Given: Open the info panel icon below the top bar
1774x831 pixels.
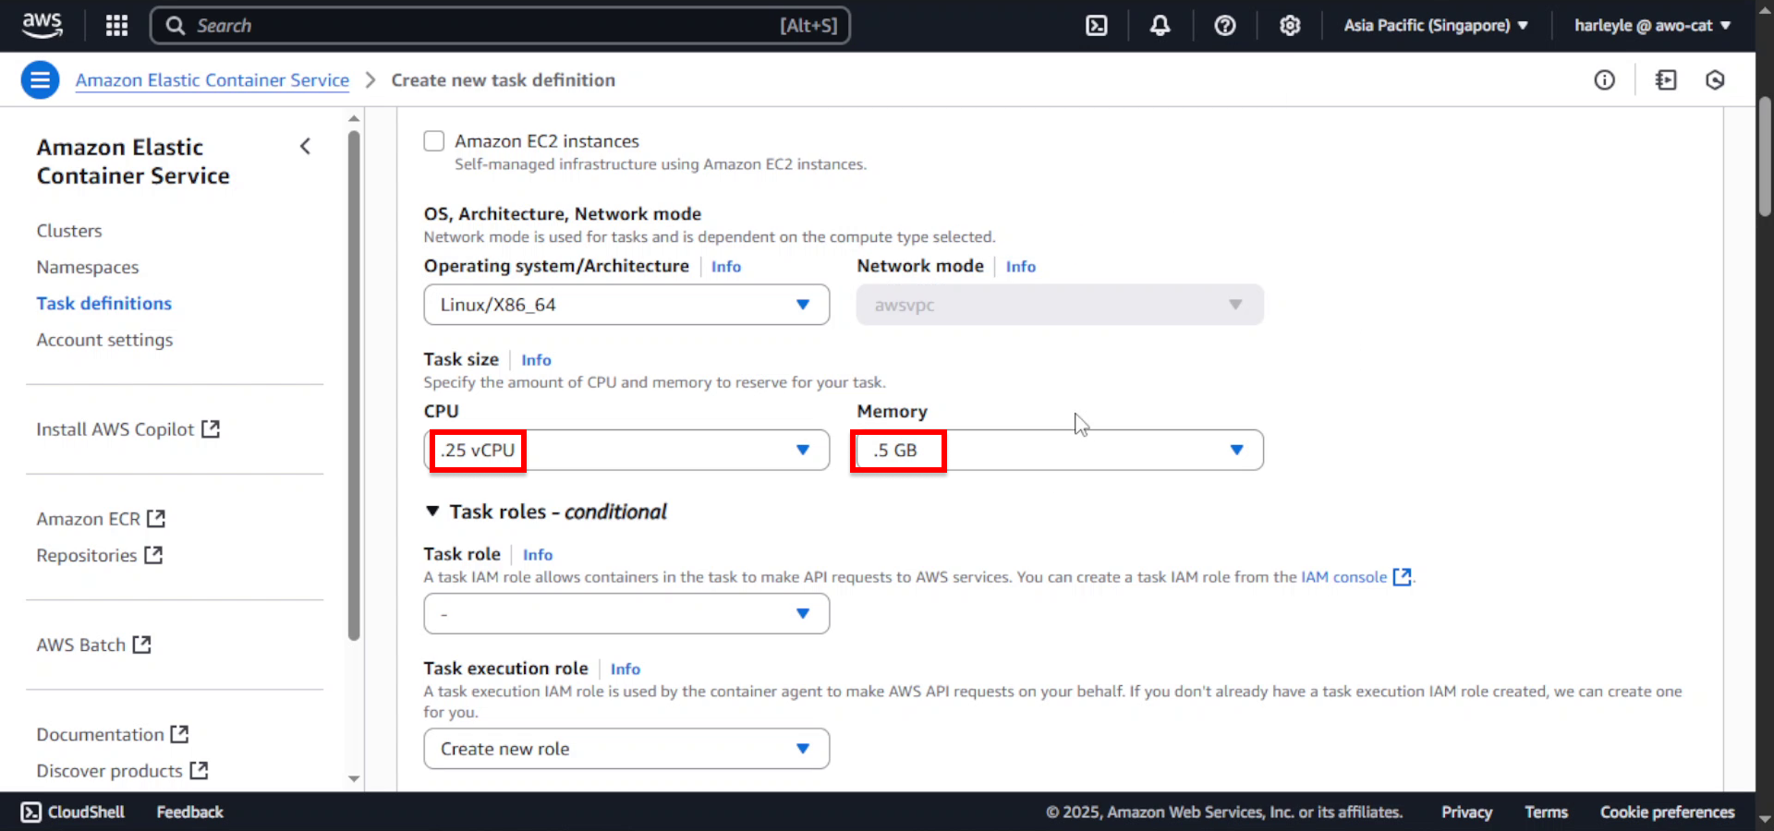Looking at the screenshot, I should [x=1605, y=80].
